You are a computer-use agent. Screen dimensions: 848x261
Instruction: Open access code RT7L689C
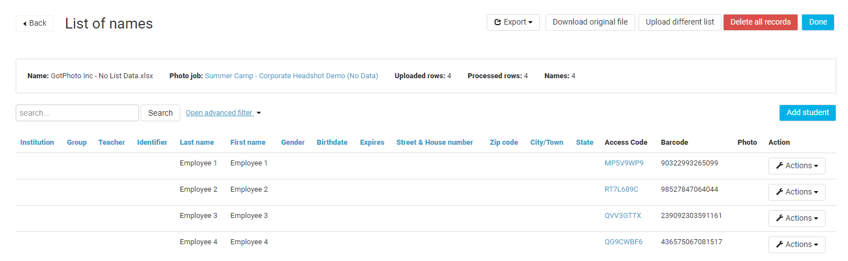point(621,189)
